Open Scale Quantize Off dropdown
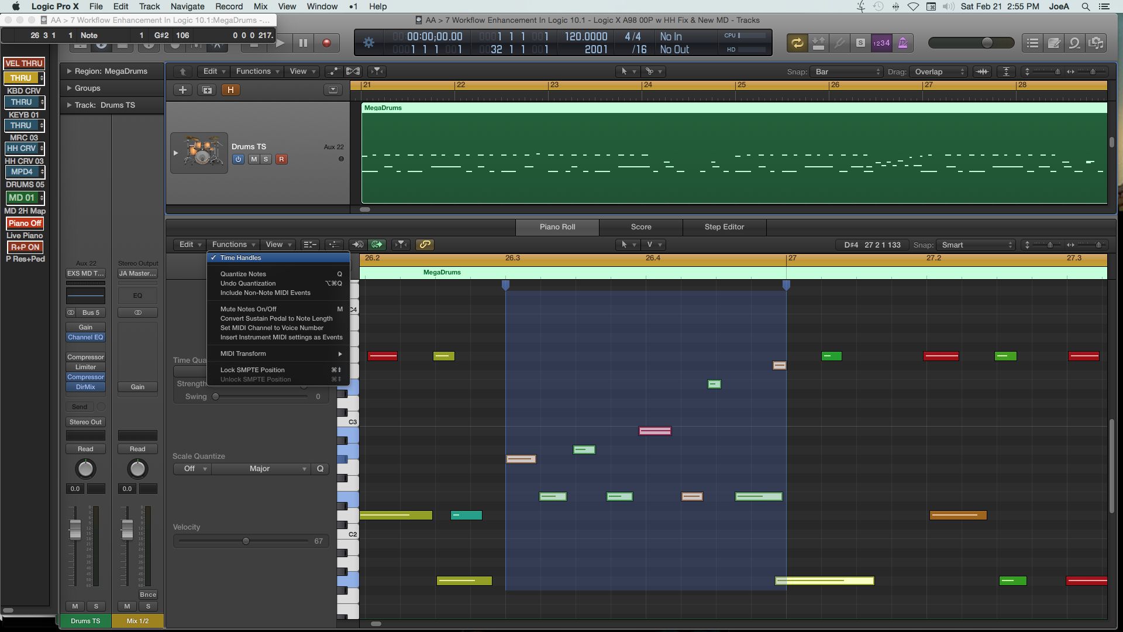Image resolution: width=1123 pixels, height=632 pixels. click(192, 469)
